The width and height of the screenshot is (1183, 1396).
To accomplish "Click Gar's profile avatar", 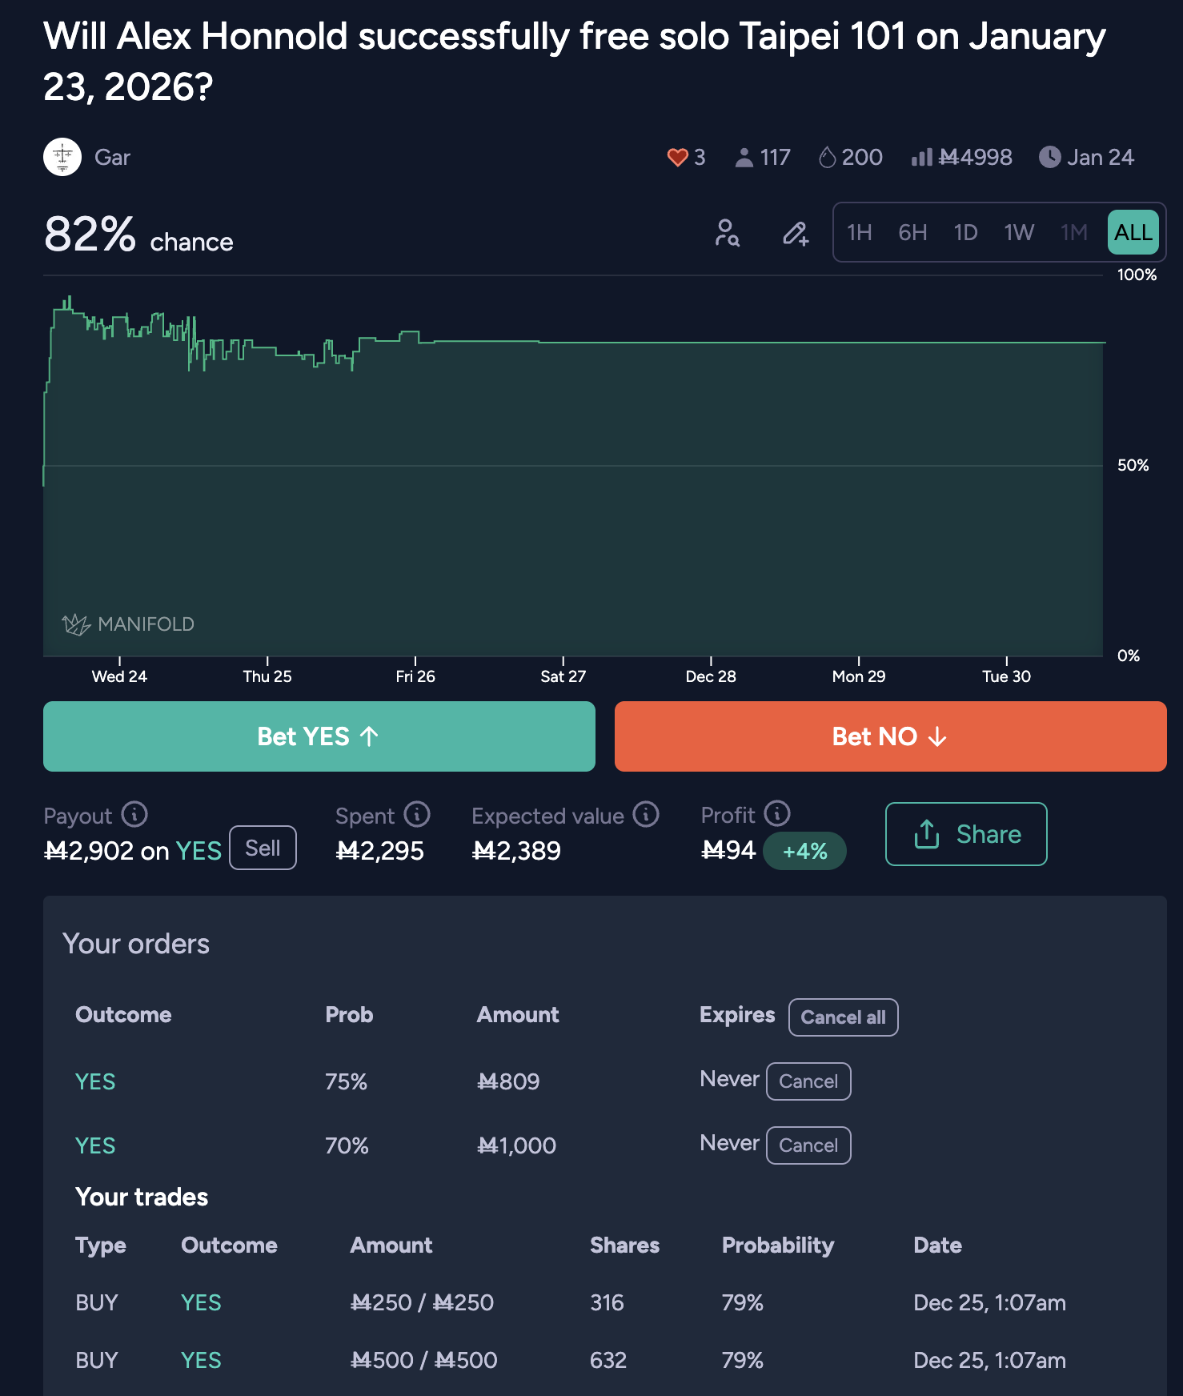I will tap(62, 157).
